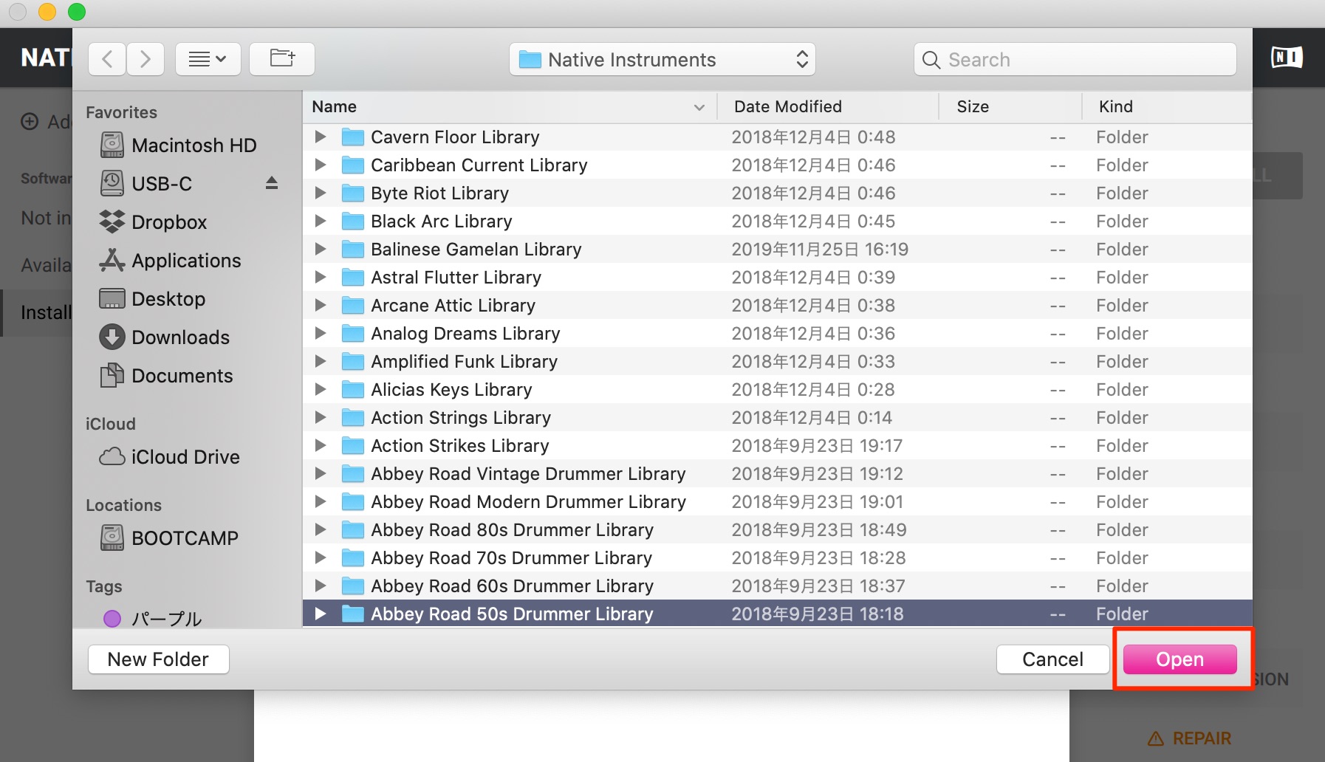Expand Black Arc Library folder
The image size is (1325, 762).
click(321, 221)
